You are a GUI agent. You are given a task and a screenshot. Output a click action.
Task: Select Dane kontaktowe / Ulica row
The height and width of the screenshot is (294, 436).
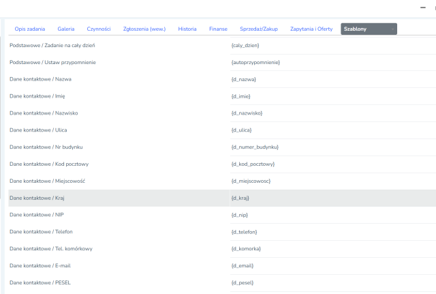tap(222, 130)
